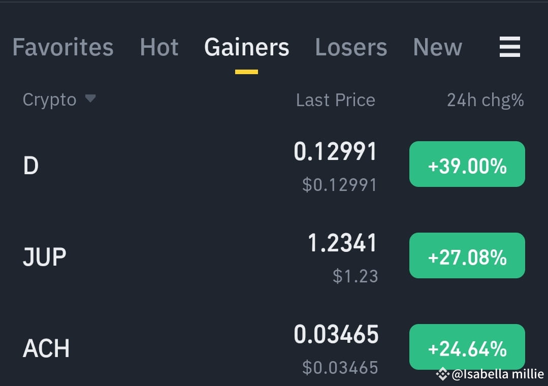Select the D token row
The width and height of the screenshot is (548, 386).
click(x=30, y=164)
